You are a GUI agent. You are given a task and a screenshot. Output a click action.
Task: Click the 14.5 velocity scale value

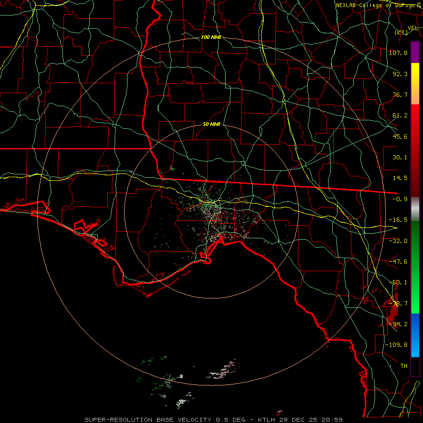[x=400, y=178]
